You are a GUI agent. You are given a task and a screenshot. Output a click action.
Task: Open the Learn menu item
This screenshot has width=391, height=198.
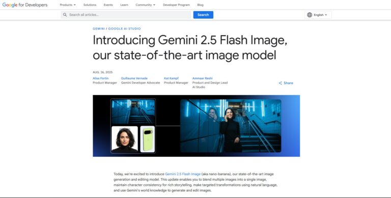(x=124, y=5)
